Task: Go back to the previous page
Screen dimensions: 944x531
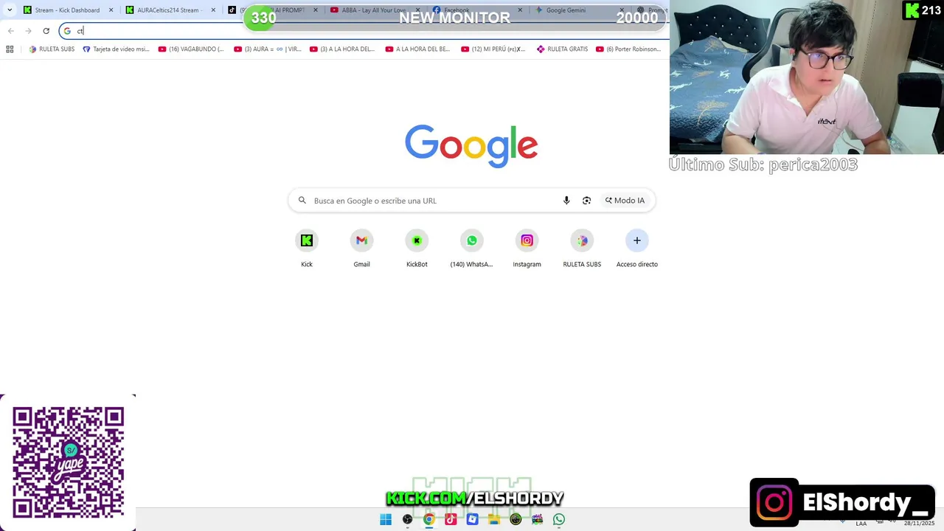Action: [x=10, y=31]
